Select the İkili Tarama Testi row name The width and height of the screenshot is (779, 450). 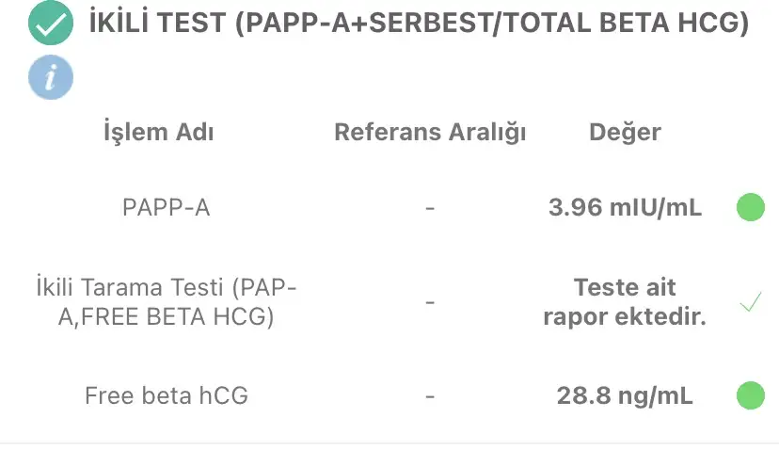pyautogui.click(x=166, y=302)
